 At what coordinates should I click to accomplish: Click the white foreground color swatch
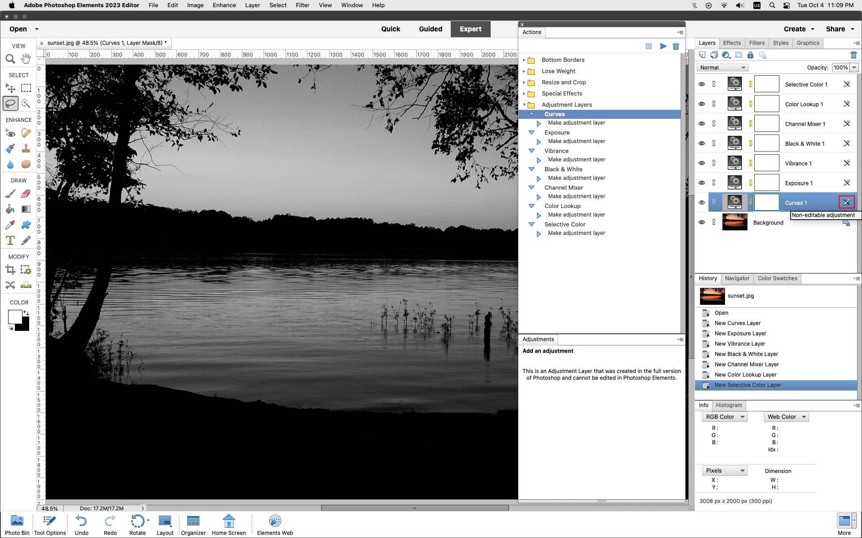14,317
